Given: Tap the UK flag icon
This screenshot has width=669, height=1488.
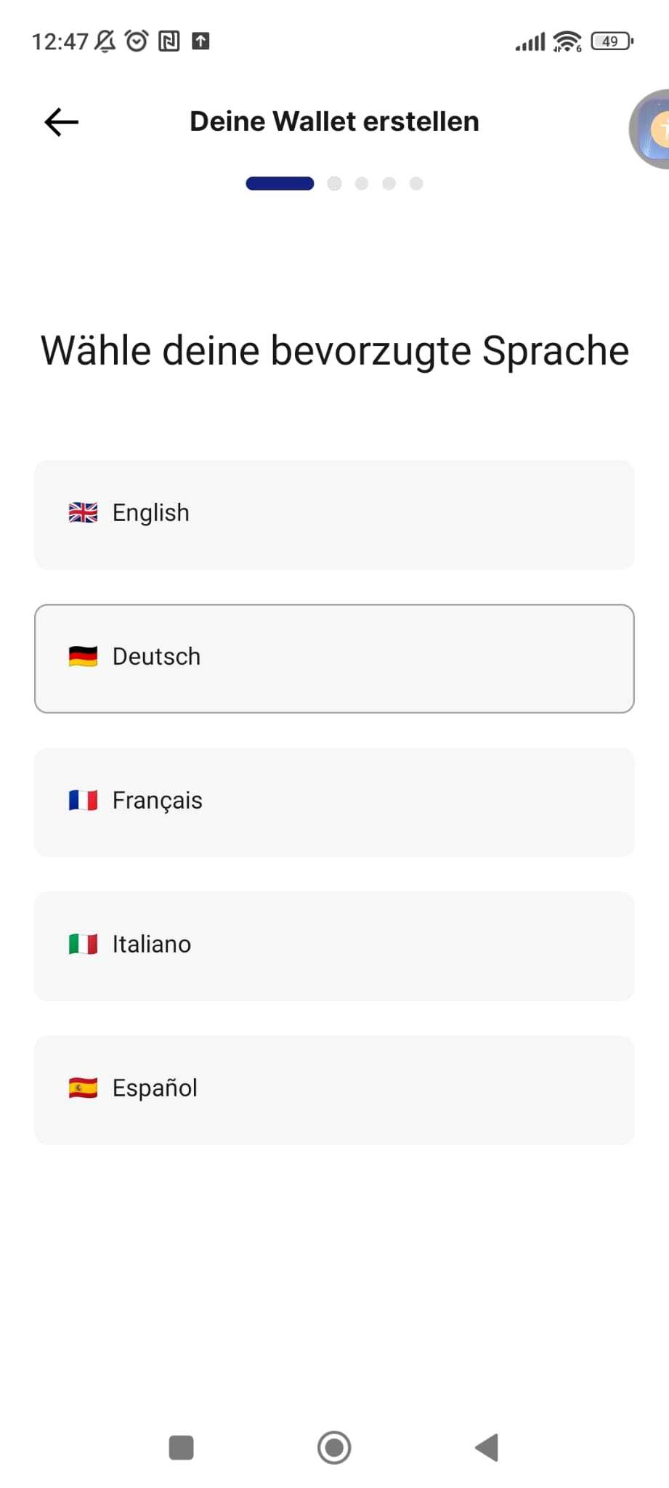Looking at the screenshot, I should click(x=83, y=513).
